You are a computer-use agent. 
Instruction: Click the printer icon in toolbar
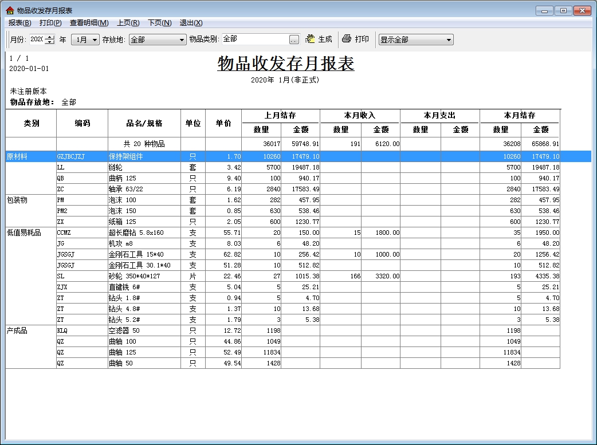pos(347,39)
